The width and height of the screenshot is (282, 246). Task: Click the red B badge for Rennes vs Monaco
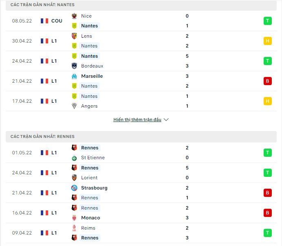point(267,213)
